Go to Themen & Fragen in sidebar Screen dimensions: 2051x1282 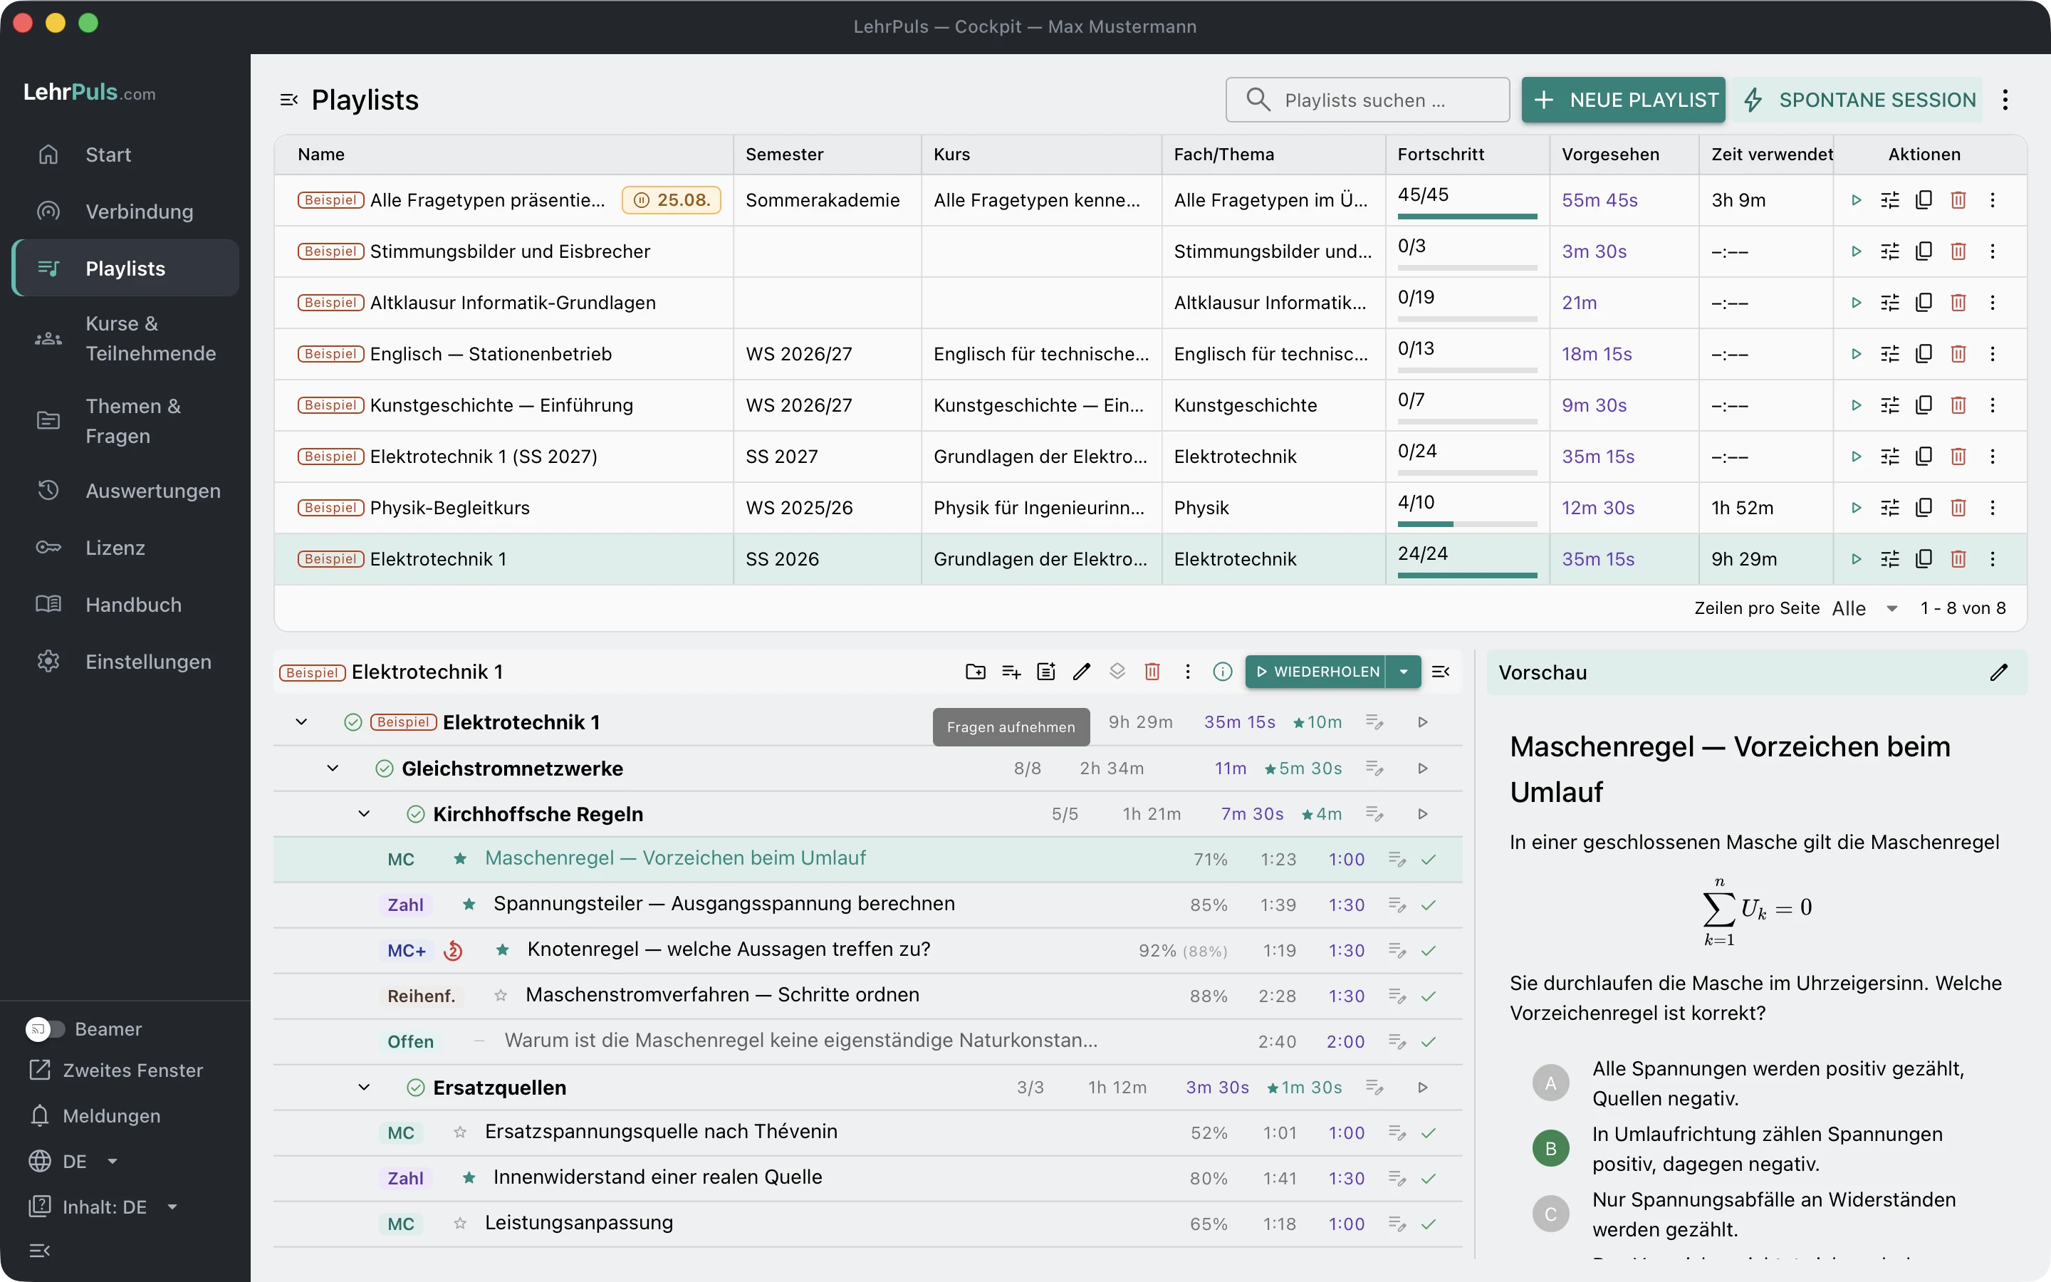pyautogui.click(x=125, y=420)
